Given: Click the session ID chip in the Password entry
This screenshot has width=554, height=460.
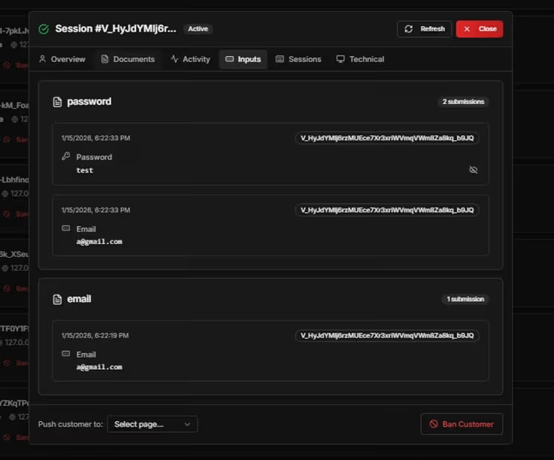Looking at the screenshot, I should [x=387, y=138].
